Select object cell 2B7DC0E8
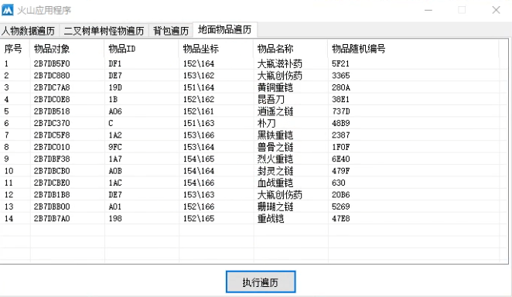 point(52,99)
